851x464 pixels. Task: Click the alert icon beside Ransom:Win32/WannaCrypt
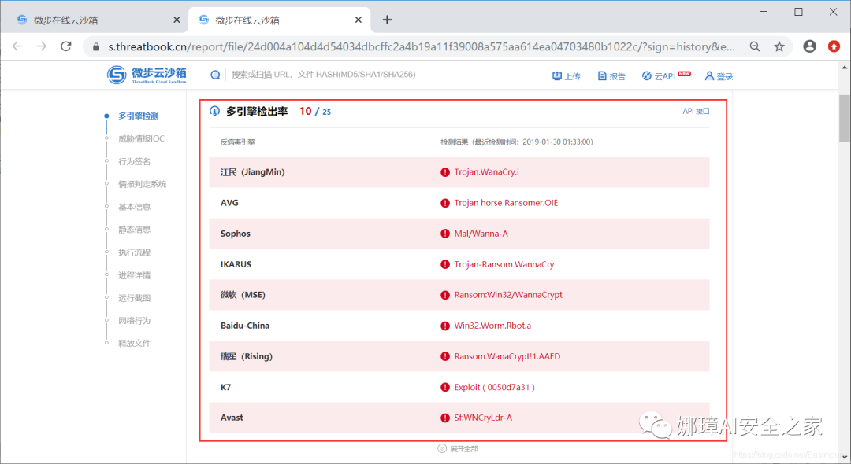(x=445, y=295)
